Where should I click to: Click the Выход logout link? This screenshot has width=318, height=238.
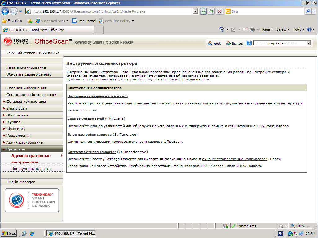pos(237,43)
